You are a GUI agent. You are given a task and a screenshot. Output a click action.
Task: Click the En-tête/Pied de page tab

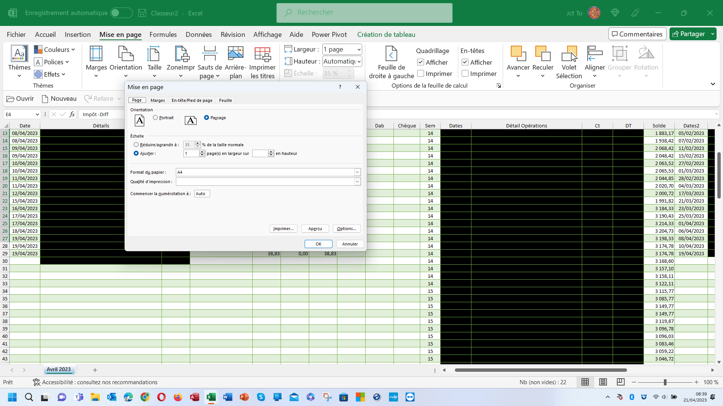pos(192,100)
